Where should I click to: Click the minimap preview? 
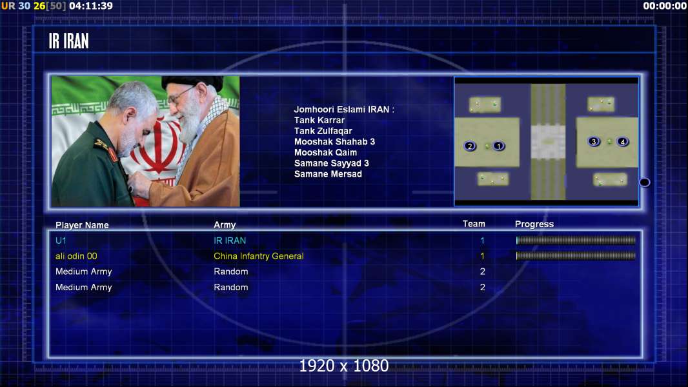(x=546, y=141)
